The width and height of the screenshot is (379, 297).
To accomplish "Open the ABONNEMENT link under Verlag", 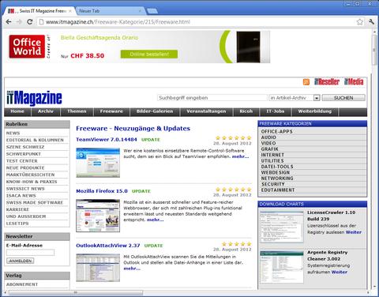I will 22,284.
